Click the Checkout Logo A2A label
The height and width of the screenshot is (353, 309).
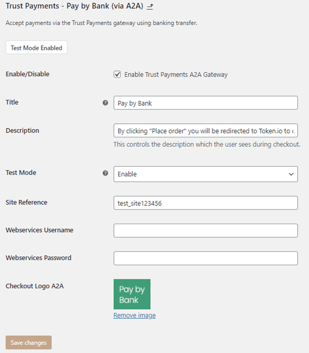tap(34, 286)
